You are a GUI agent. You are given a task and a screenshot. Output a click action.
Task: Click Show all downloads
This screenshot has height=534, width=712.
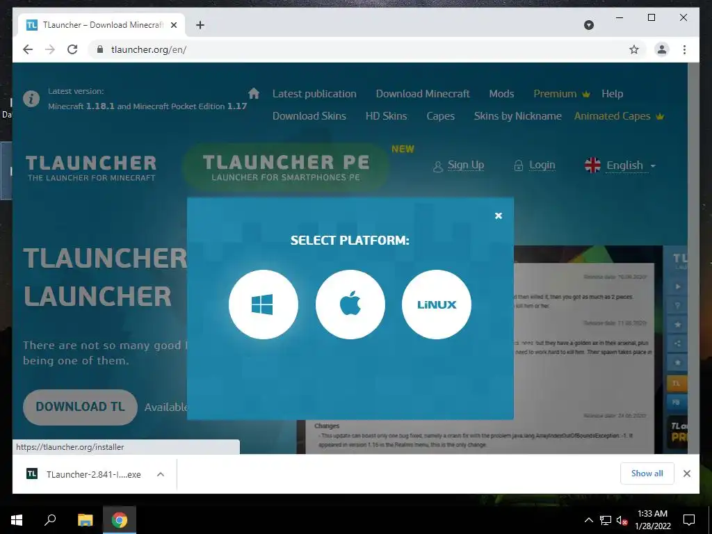[647, 474]
